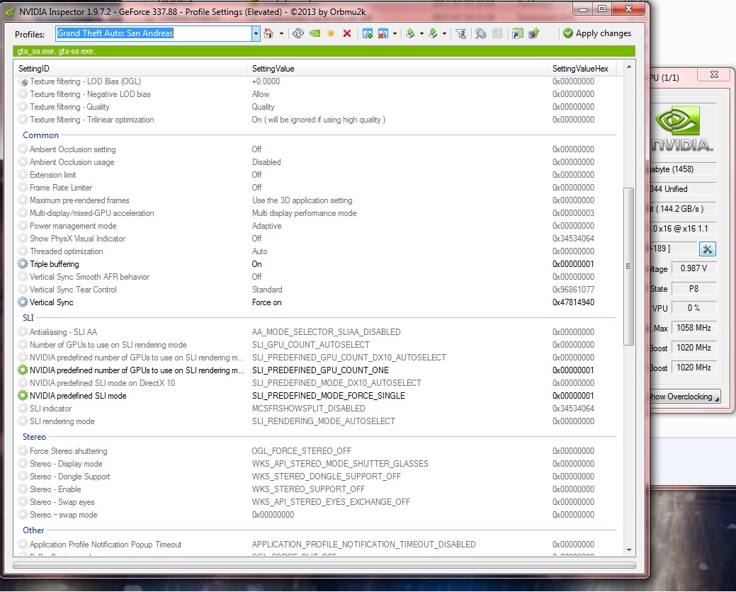
Task: Click green gear icon for NVIDIA predefined SLI mode
Action: coord(23,395)
